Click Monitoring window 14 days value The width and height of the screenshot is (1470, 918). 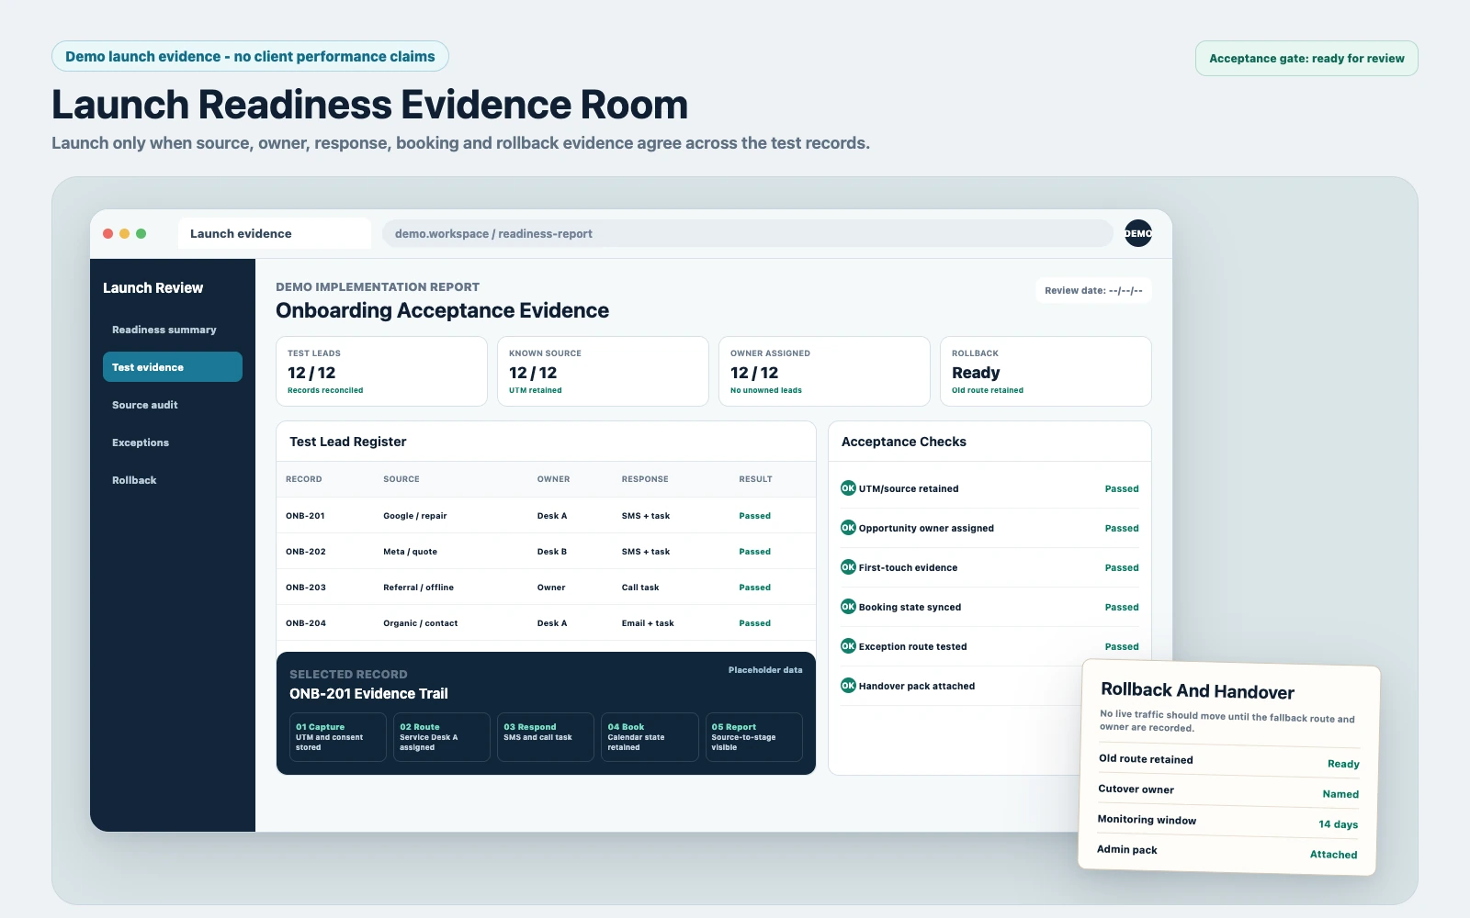pos(1339,824)
